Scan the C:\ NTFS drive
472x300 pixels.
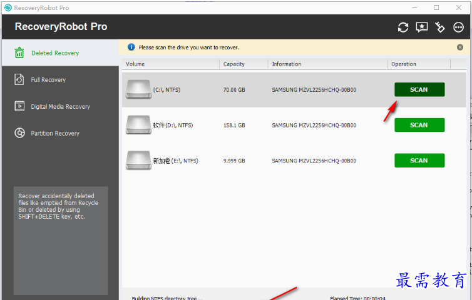point(419,89)
